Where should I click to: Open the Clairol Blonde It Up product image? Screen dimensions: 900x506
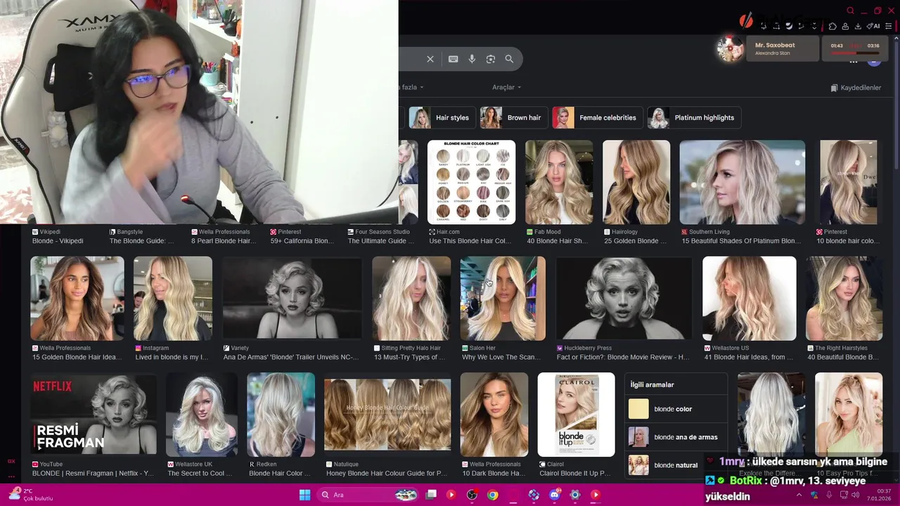pos(576,415)
